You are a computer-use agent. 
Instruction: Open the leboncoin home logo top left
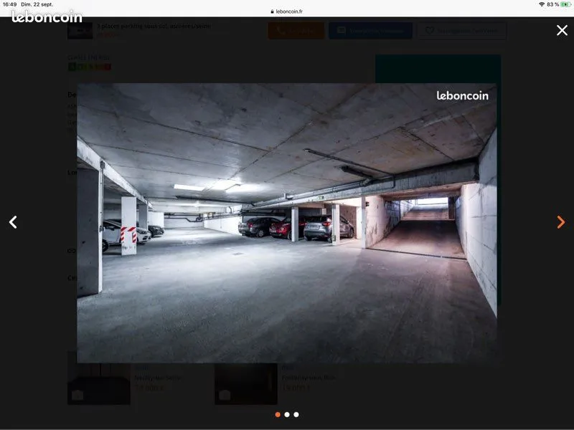(47, 16)
